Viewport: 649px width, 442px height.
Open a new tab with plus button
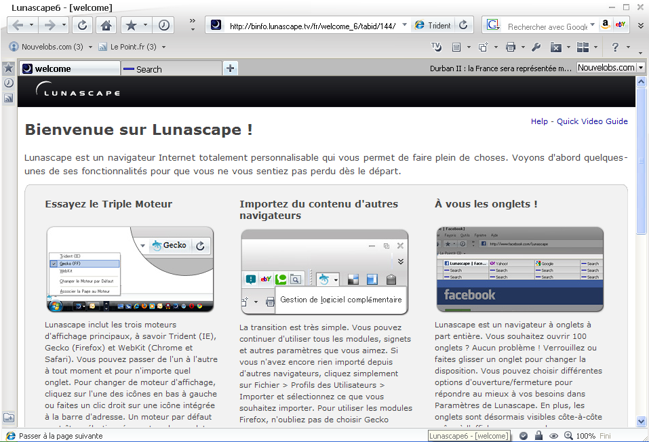(x=230, y=68)
